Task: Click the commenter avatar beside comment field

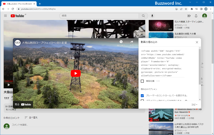Action: coord(6,126)
